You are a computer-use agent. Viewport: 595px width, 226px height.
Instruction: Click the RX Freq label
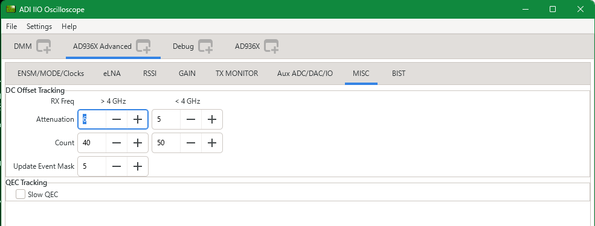63,101
